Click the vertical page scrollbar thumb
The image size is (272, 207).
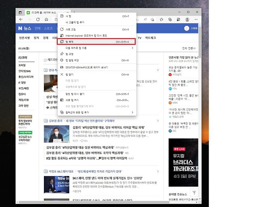(200, 42)
